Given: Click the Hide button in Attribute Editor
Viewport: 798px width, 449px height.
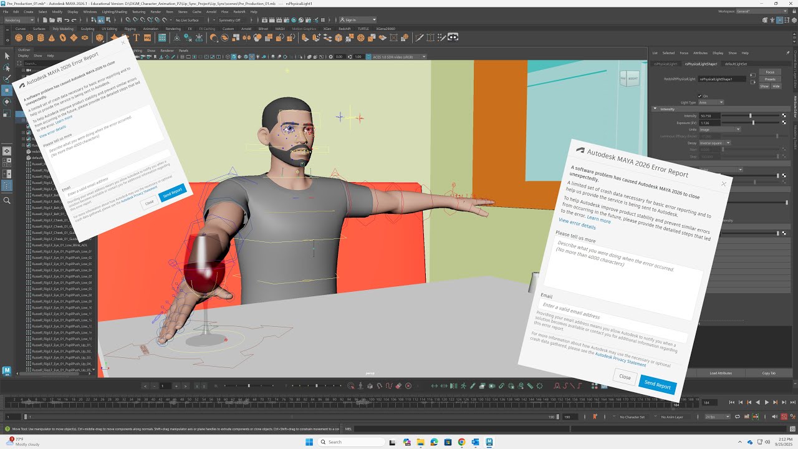Looking at the screenshot, I should pos(776,86).
